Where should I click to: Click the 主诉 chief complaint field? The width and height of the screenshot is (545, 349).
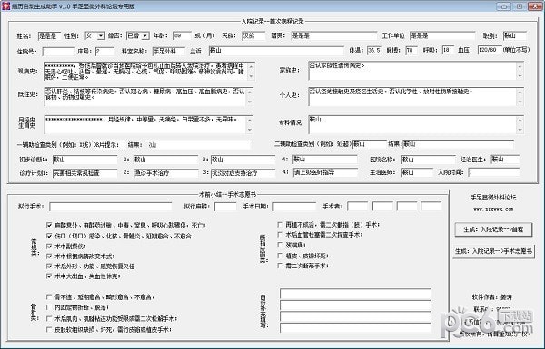click(276, 51)
